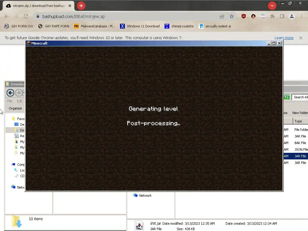Close the Minecraft window

[x=279, y=43]
